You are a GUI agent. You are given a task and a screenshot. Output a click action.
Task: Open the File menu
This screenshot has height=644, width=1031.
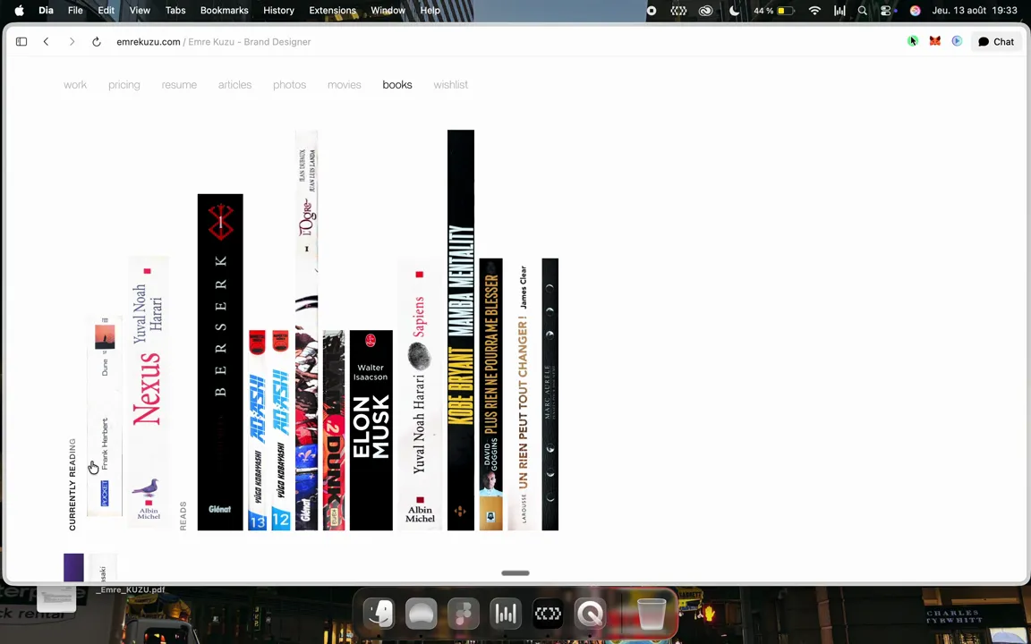75,11
